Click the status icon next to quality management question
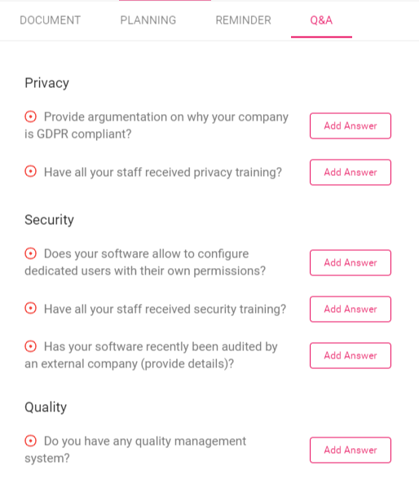The height and width of the screenshot is (501, 419). click(x=31, y=441)
